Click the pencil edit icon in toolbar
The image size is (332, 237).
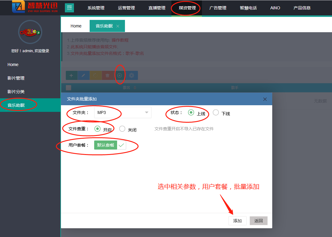tap(84, 75)
